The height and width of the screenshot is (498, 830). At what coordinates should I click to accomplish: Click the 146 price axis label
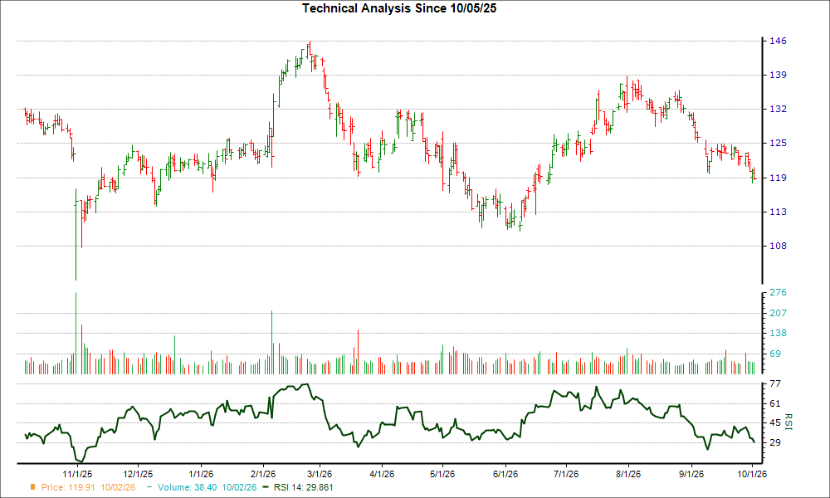click(778, 41)
